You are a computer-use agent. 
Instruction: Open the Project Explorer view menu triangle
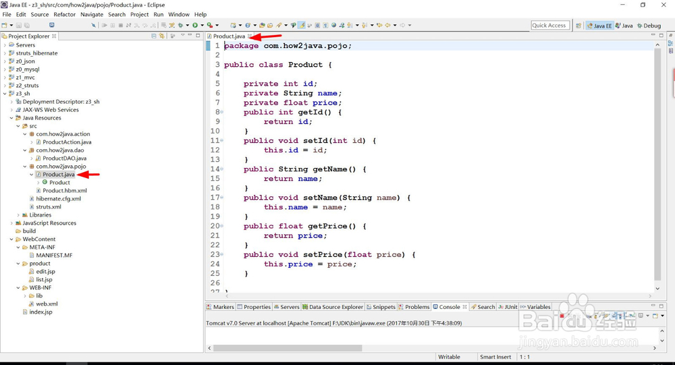(182, 35)
